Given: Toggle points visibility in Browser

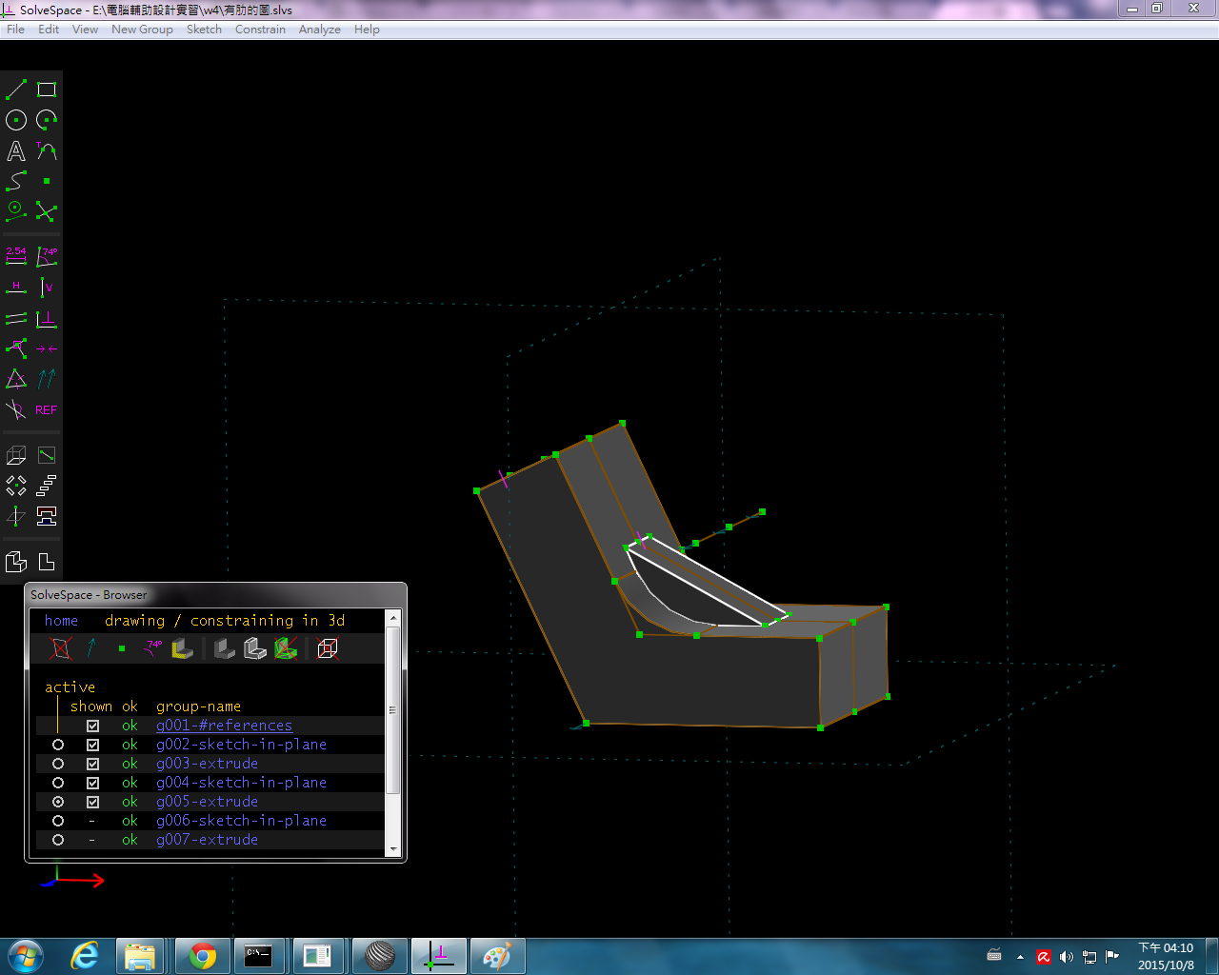Looking at the screenshot, I should click(x=122, y=648).
